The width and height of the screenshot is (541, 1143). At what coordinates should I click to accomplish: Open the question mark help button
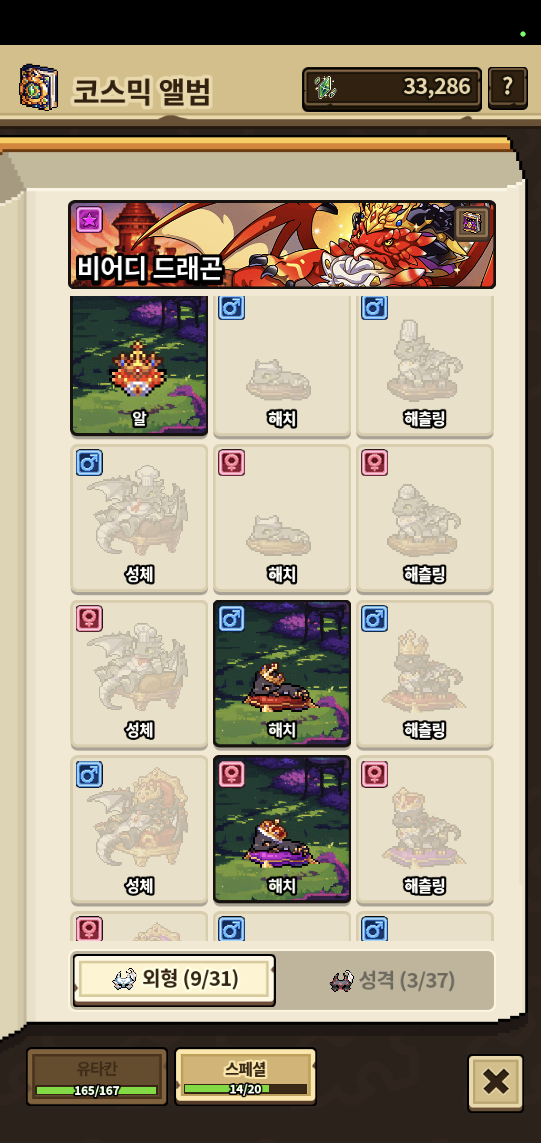point(507,88)
